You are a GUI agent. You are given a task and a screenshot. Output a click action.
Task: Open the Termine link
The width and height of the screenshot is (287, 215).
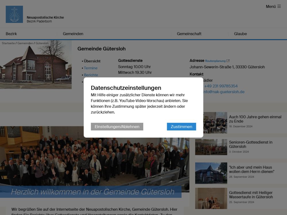point(91,68)
